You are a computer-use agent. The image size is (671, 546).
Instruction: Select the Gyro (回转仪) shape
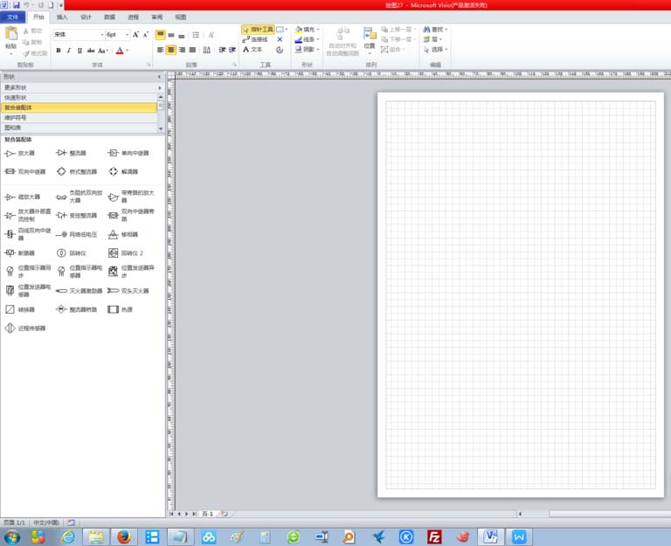[x=71, y=253]
